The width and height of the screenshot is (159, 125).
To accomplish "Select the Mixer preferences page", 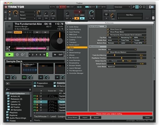I will tap(71, 50).
